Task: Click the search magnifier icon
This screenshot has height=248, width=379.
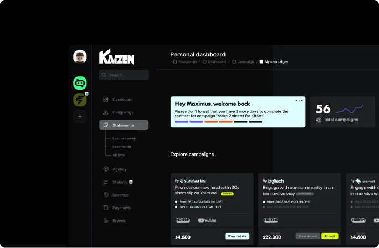Action: (x=104, y=75)
